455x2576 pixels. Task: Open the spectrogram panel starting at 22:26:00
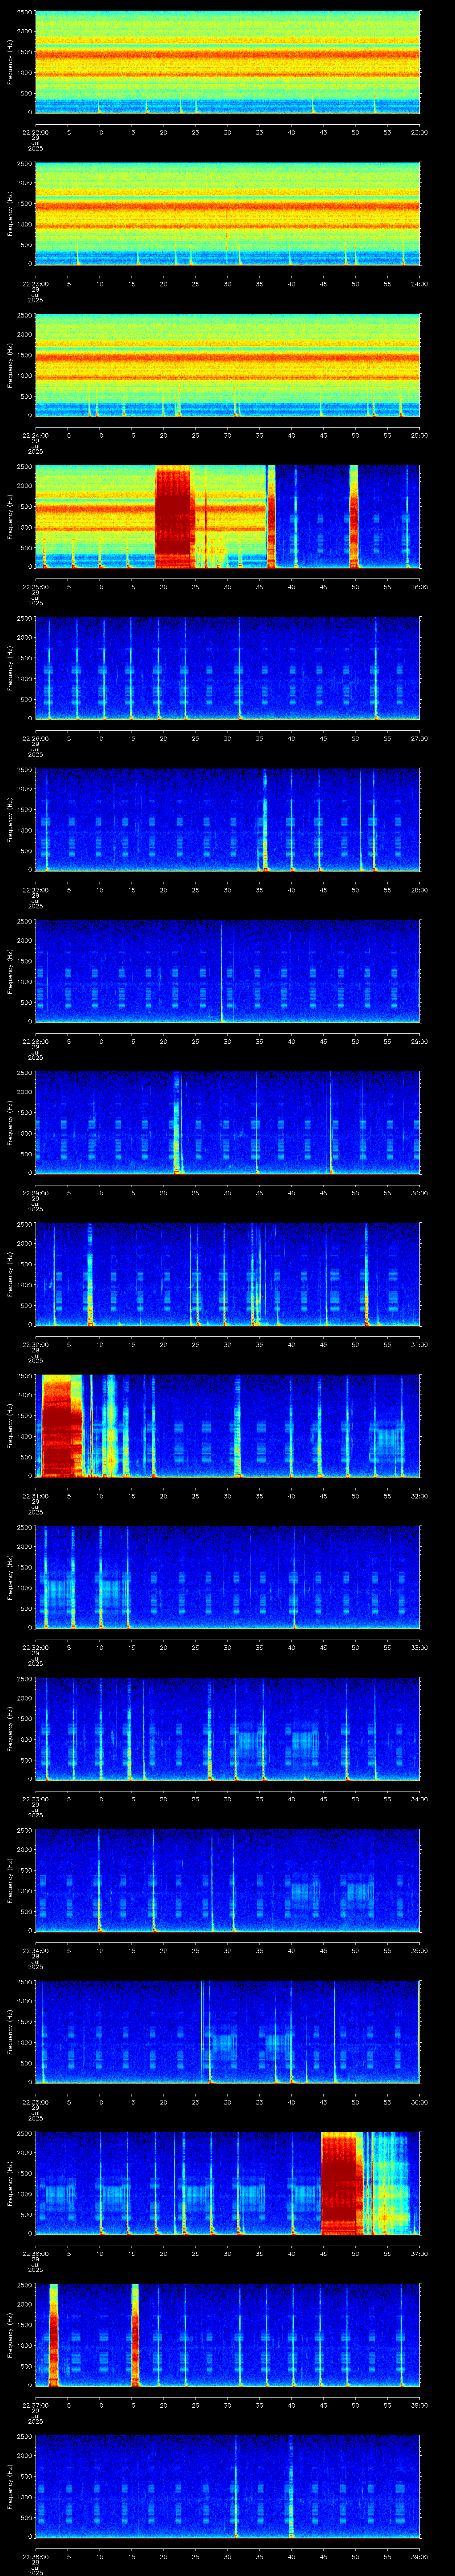[227, 668]
